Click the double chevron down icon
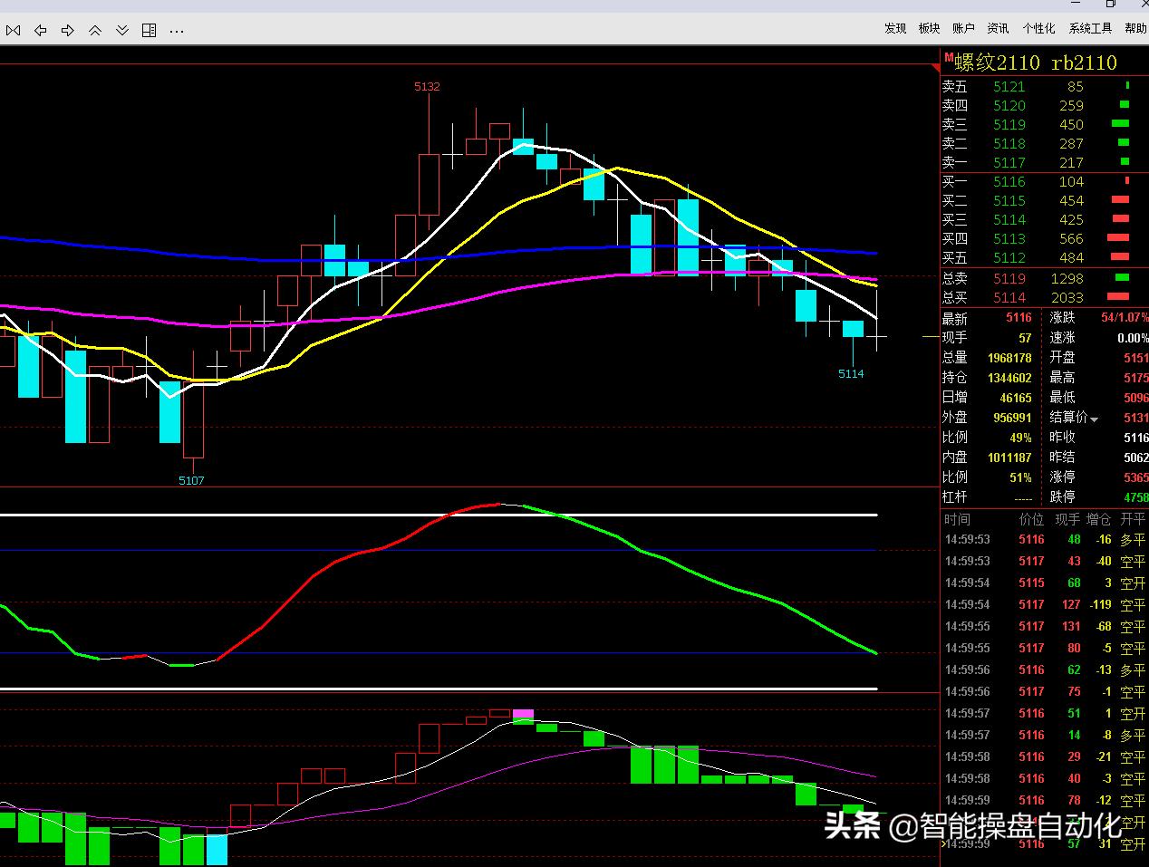Image resolution: width=1149 pixels, height=867 pixels. point(122,31)
